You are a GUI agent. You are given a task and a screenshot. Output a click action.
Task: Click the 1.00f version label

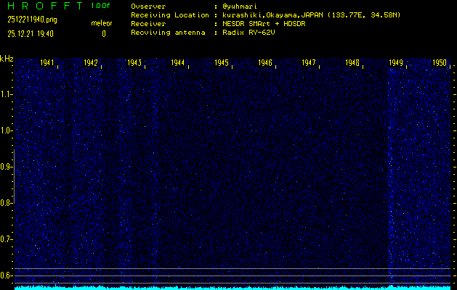(101, 6)
